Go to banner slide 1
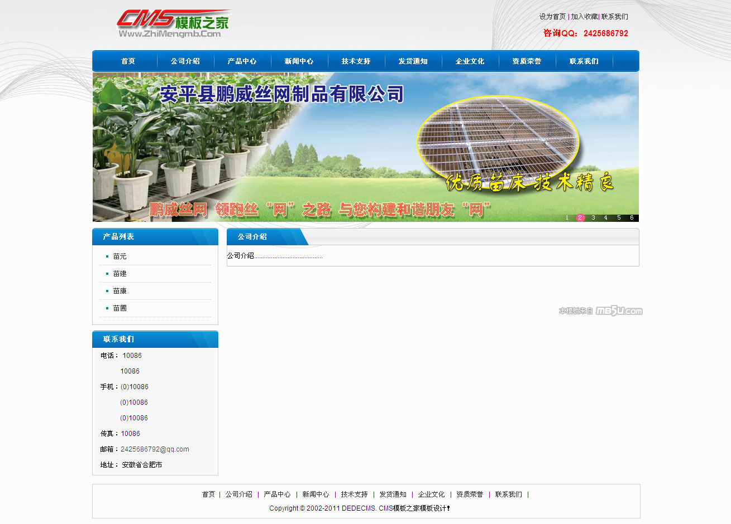This screenshot has height=524, width=731. pyautogui.click(x=567, y=218)
